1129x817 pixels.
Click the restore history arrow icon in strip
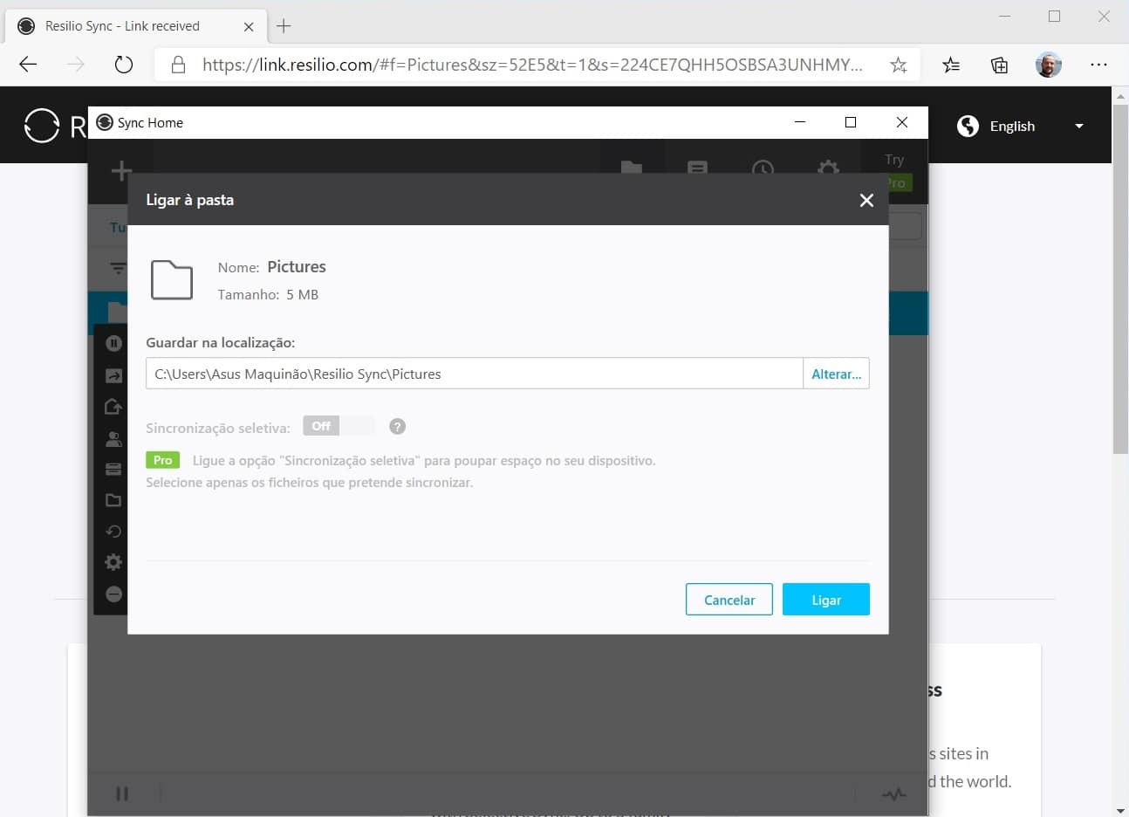click(113, 532)
